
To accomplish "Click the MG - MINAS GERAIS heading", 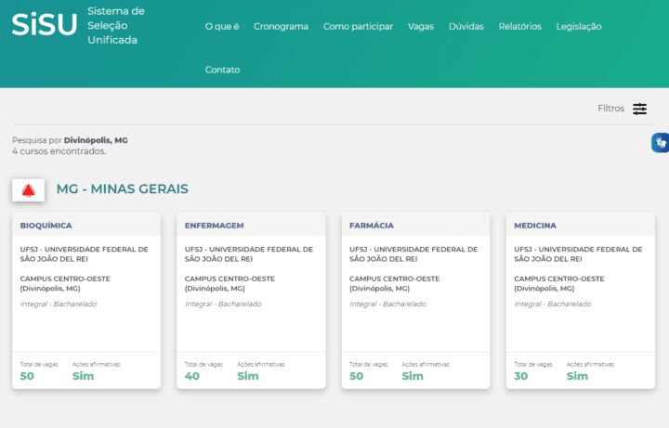I will (123, 188).
